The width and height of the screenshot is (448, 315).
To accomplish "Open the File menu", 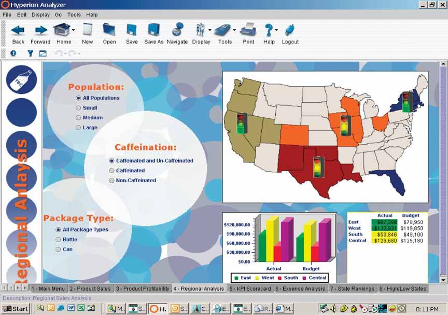I will click(7, 15).
